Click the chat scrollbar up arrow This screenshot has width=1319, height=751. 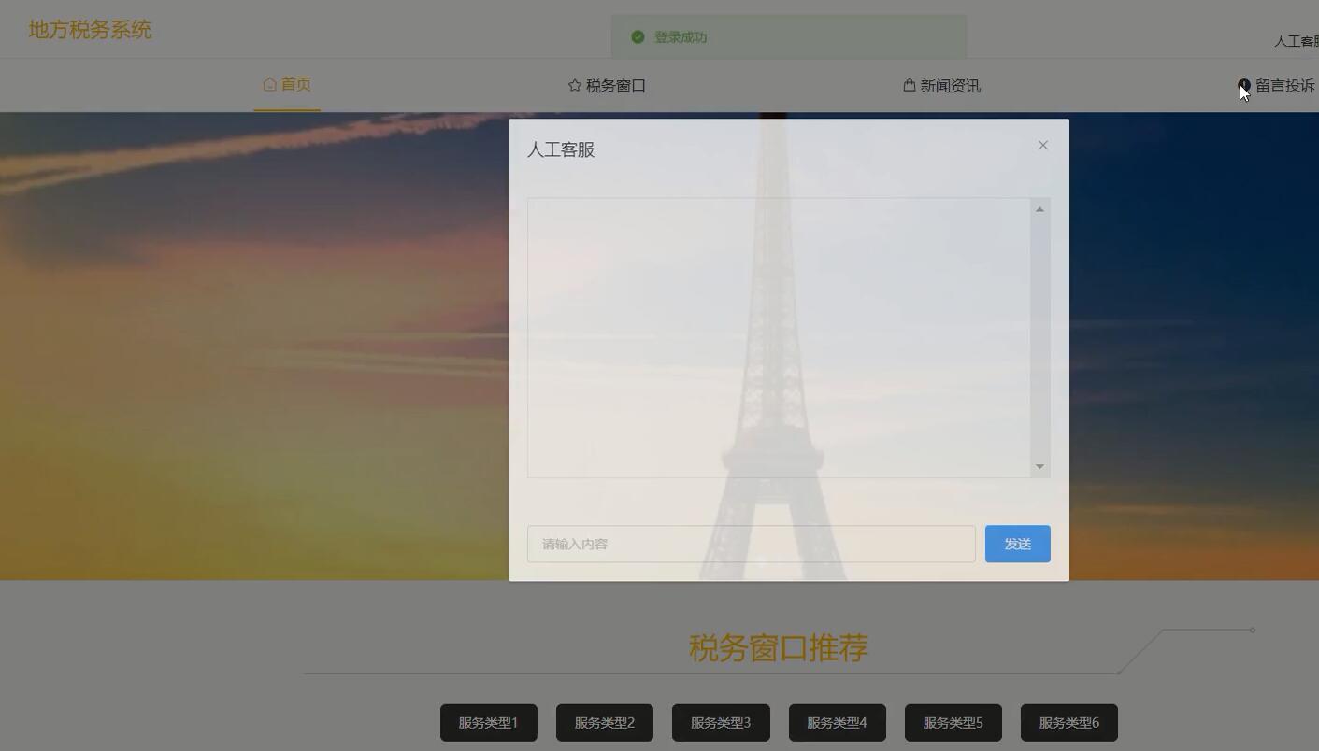pos(1039,209)
